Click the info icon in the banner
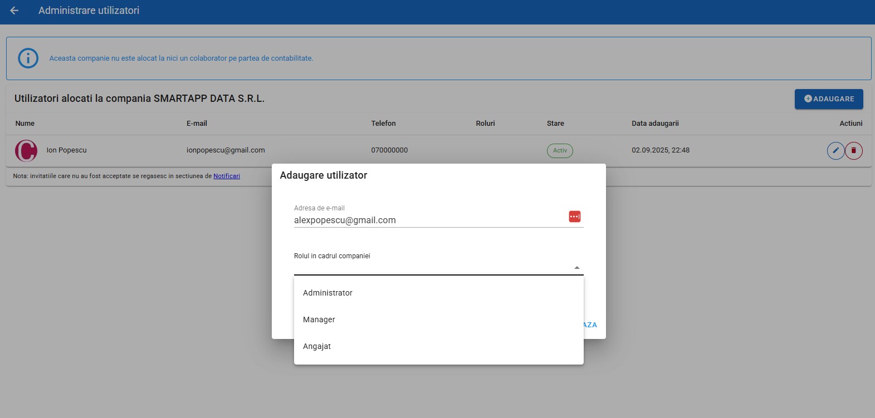The image size is (875, 418). click(x=28, y=58)
